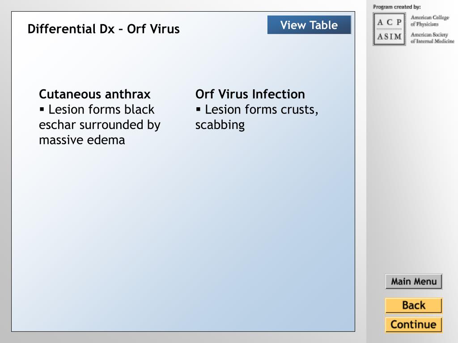The height and width of the screenshot is (343, 458).
Task: Select the 'Differential Dx – Orf Virus' title
Action: point(103,29)
